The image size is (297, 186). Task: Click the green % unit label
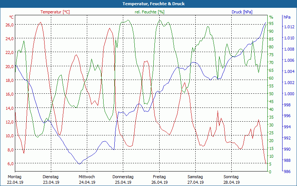(271, 17)
